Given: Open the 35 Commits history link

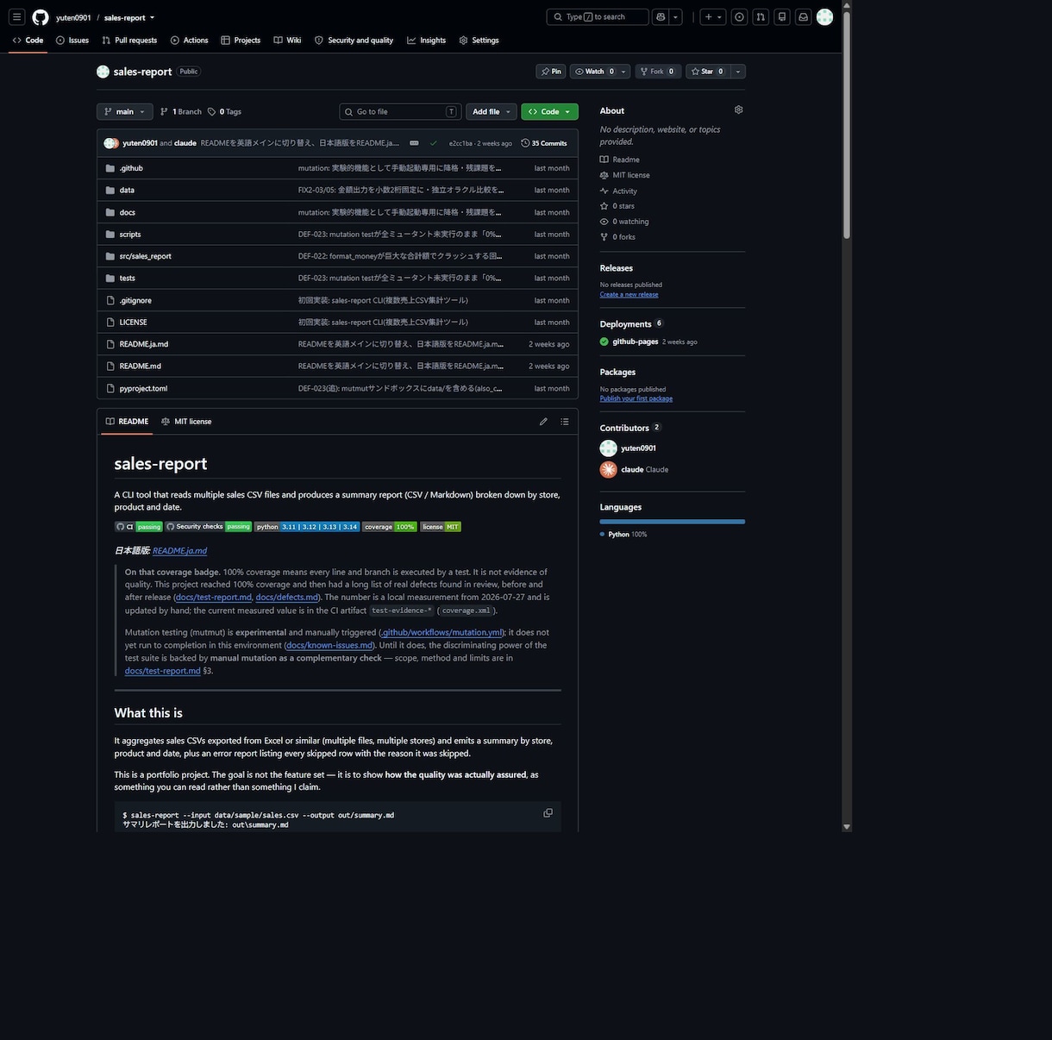Looking at the screenshot, I should point(544,143).
